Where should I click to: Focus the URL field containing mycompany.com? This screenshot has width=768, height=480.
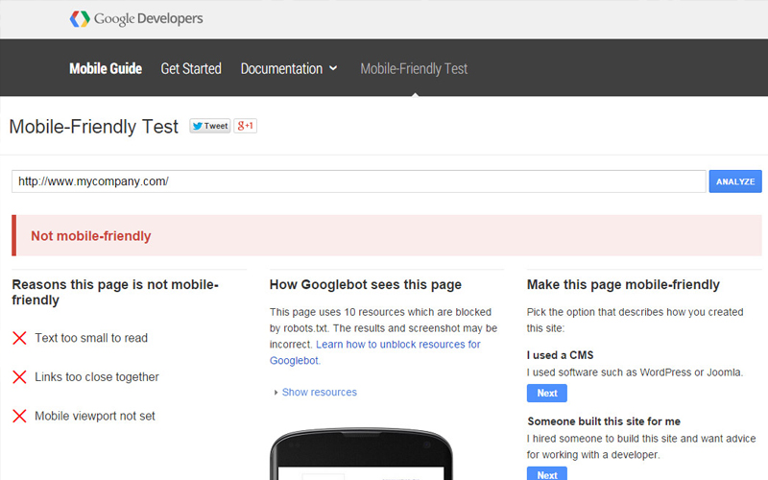(x=359, y=181)
